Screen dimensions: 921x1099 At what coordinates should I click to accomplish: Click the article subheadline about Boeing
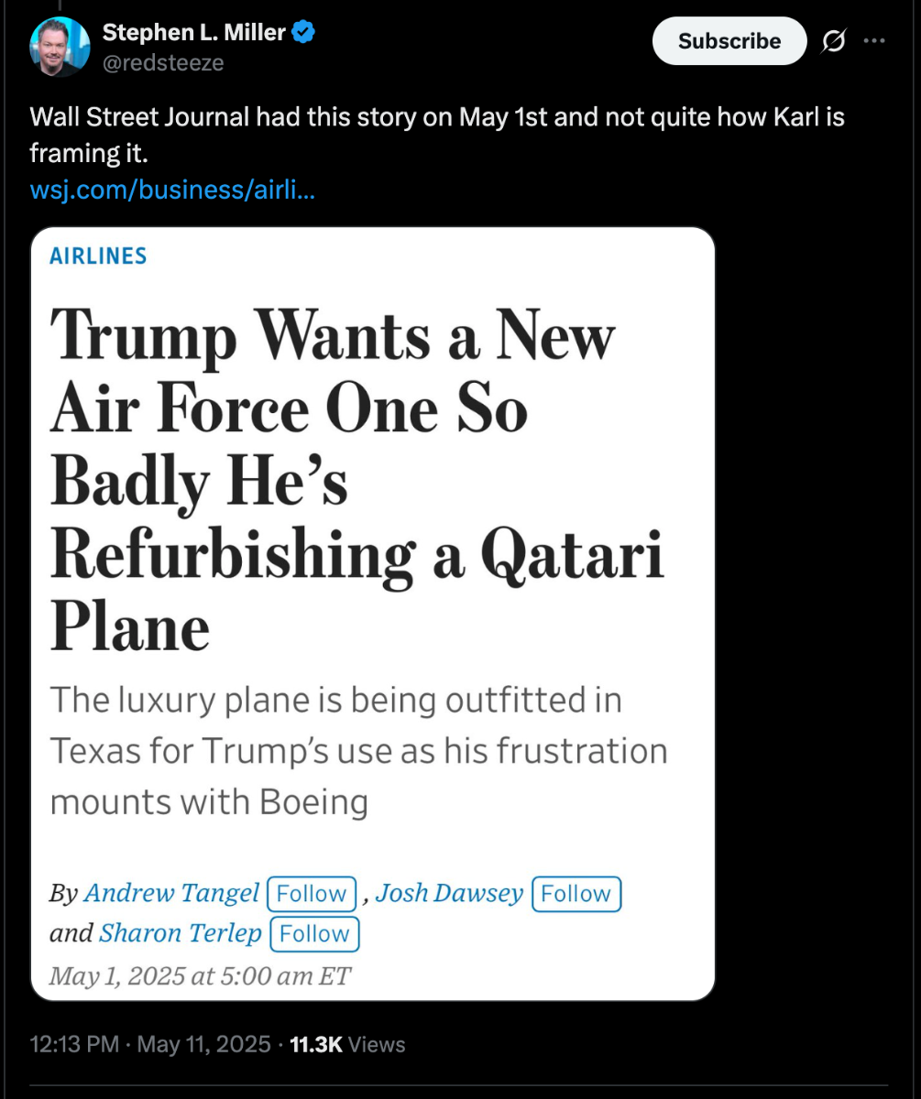(358, 751)
